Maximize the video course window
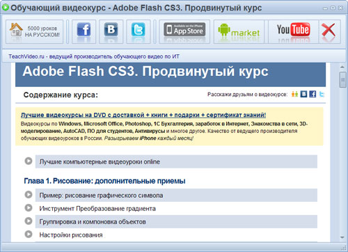The image size is (348, 252). pyautogui.click(x=333, y=8)
